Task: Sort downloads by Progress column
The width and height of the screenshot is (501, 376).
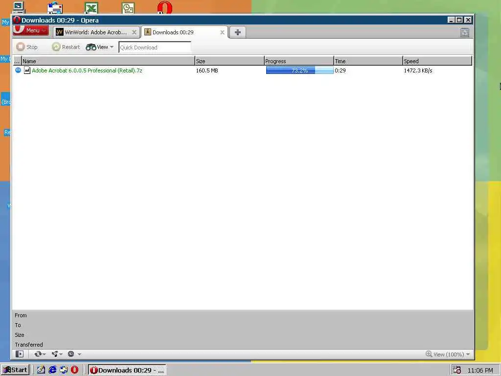Action: [299, 61]
